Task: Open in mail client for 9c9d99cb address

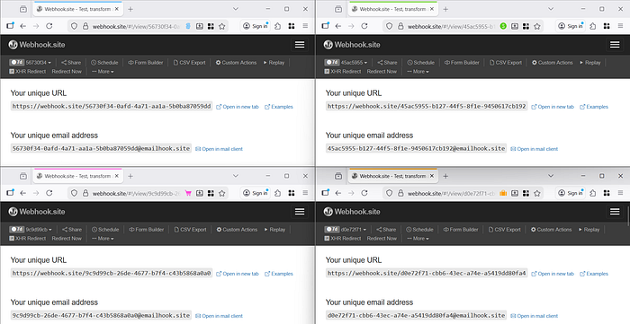Action: point(219,316)
